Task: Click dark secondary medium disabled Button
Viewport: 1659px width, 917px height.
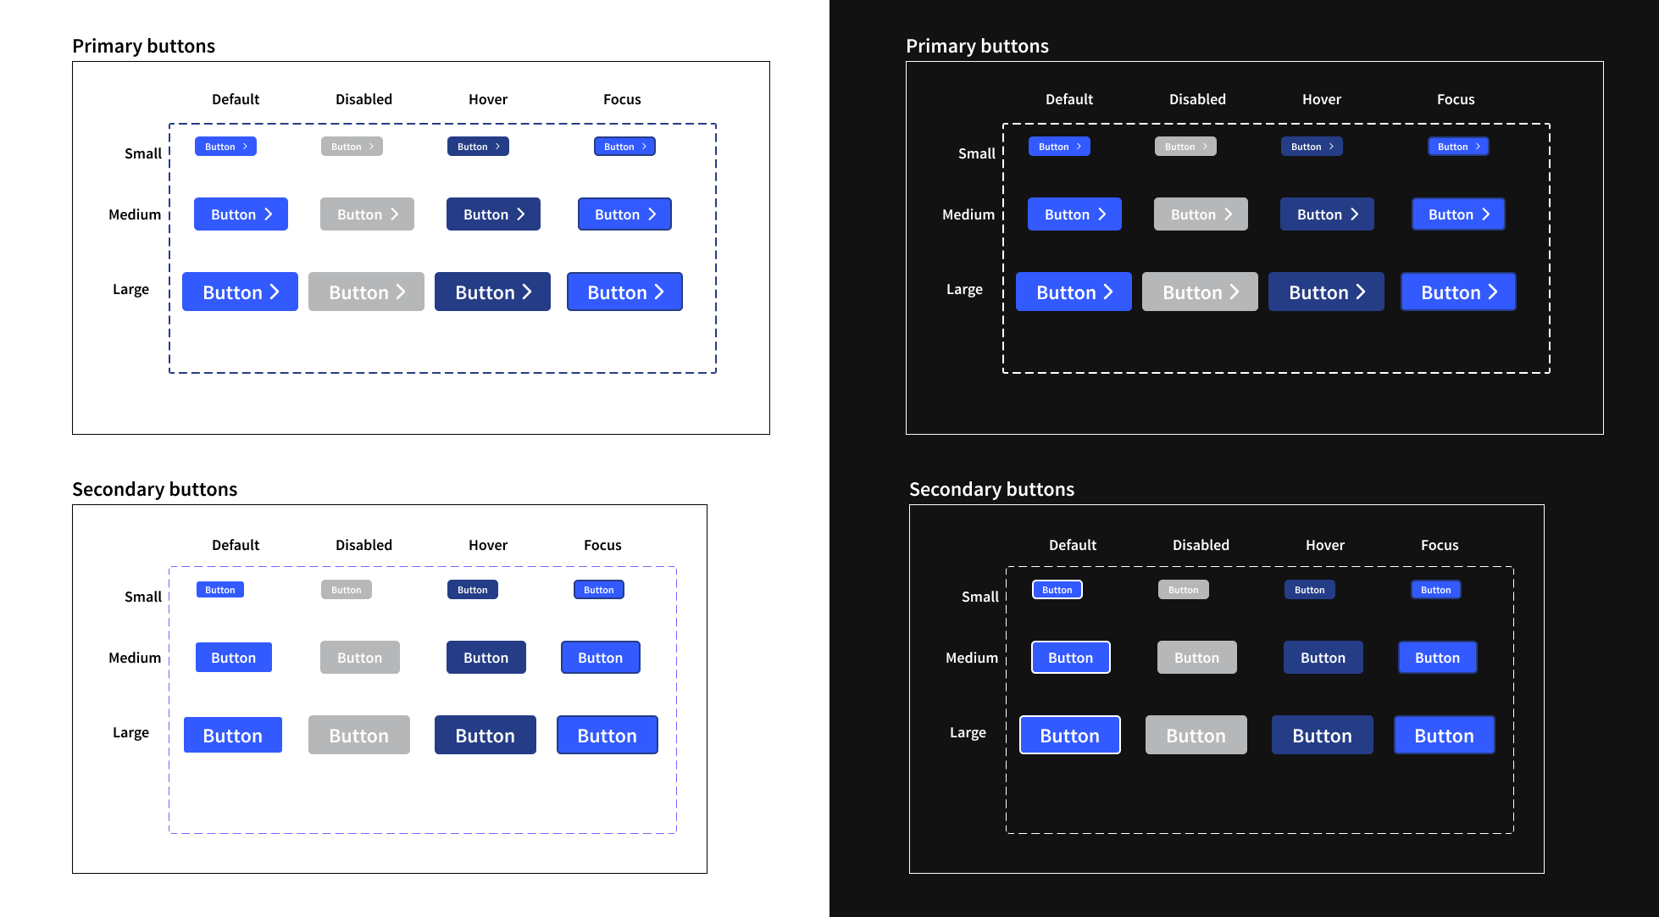Action: 1196,658
